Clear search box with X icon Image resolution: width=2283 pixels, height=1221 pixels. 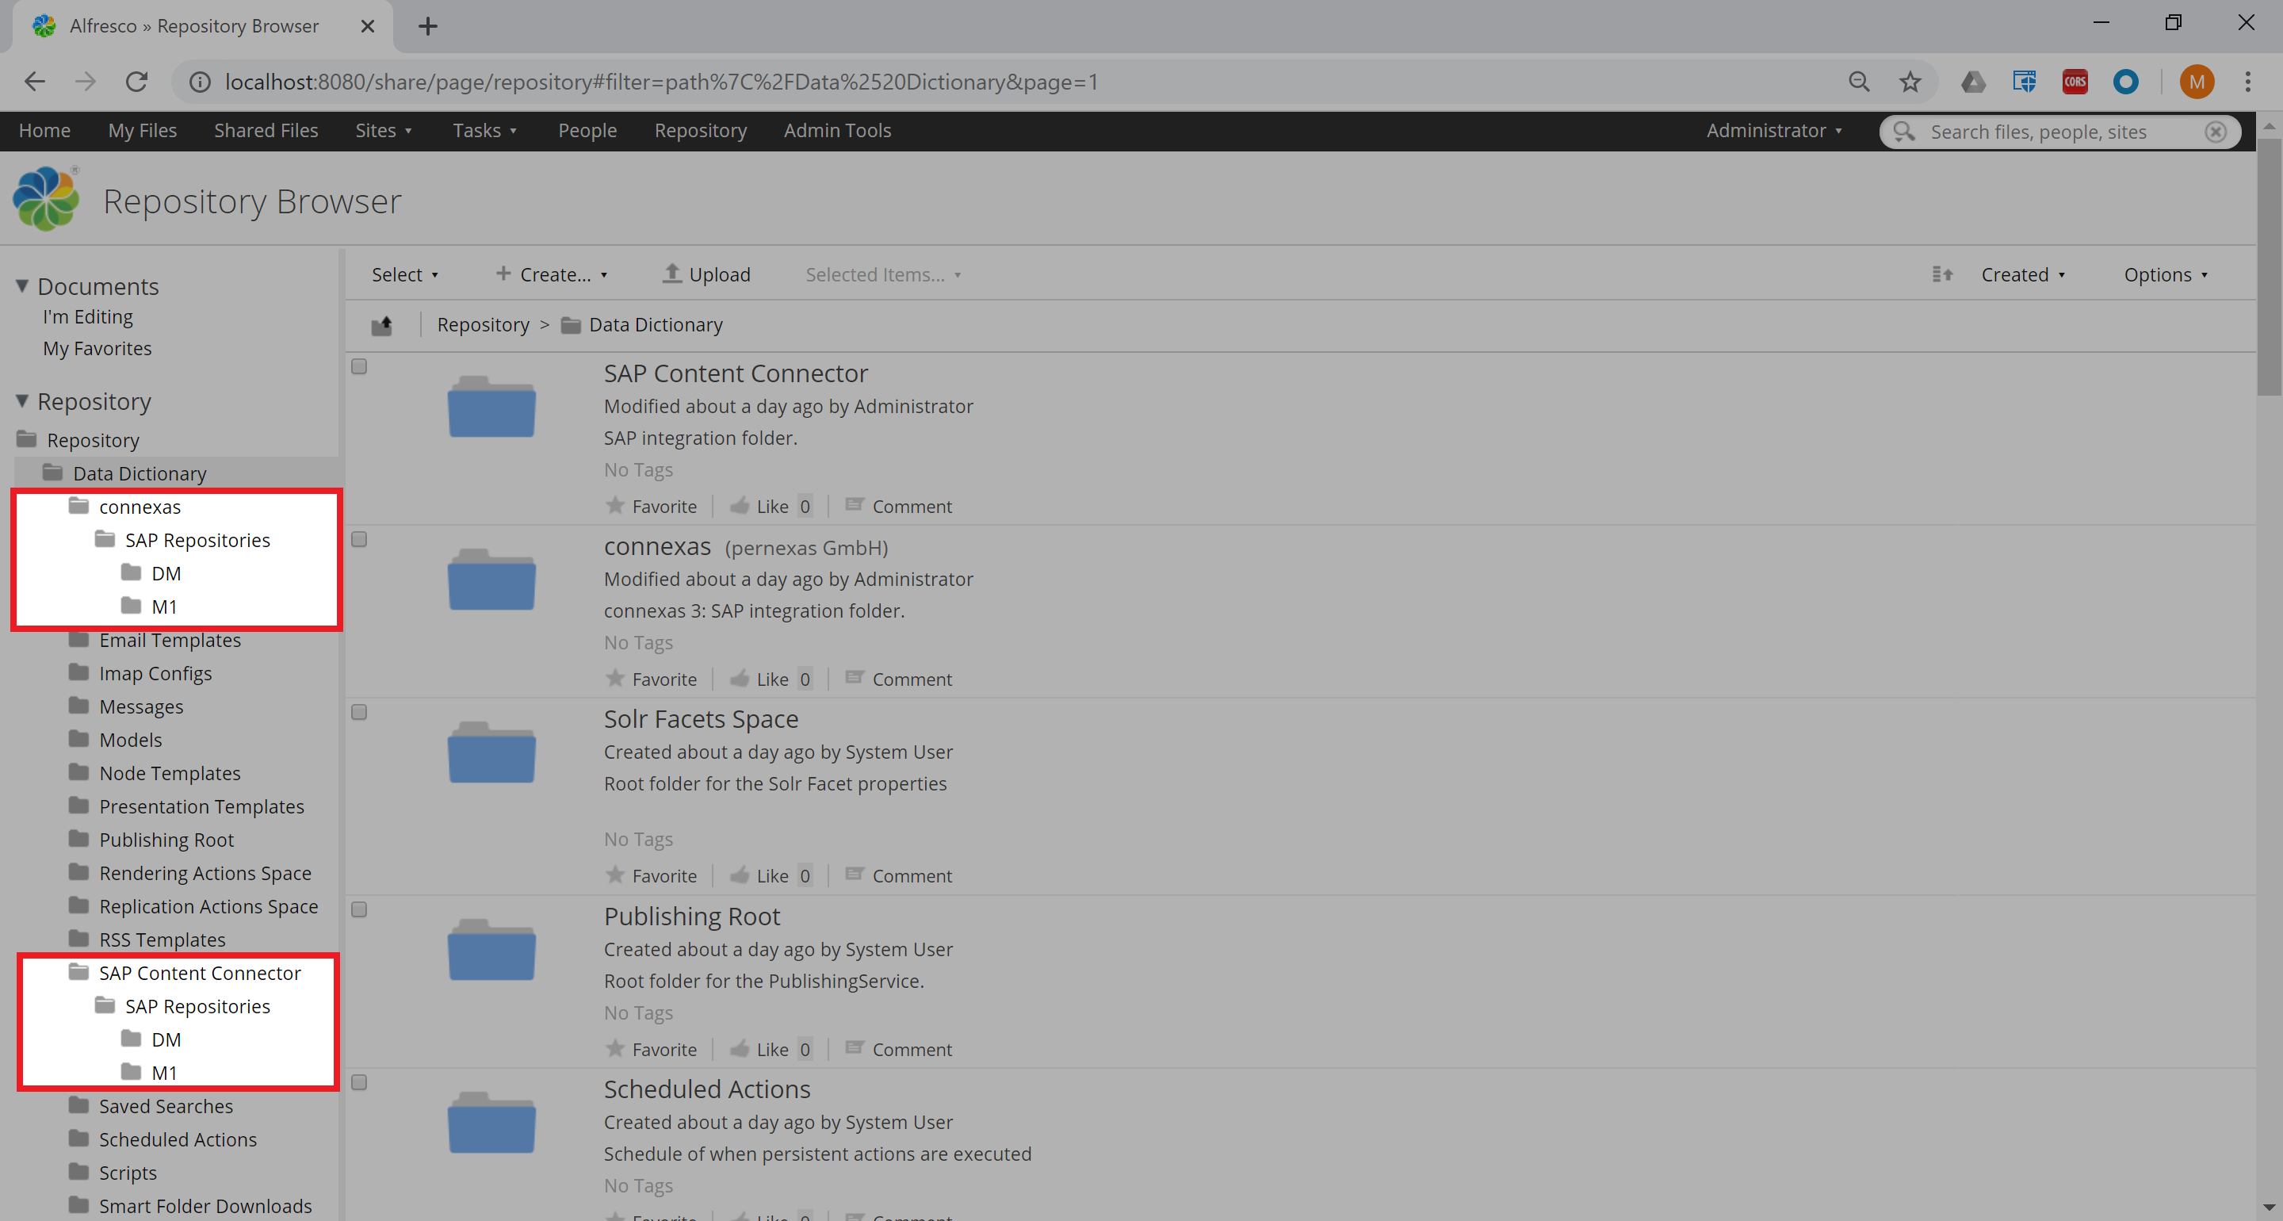click(x=2215, y=132)
